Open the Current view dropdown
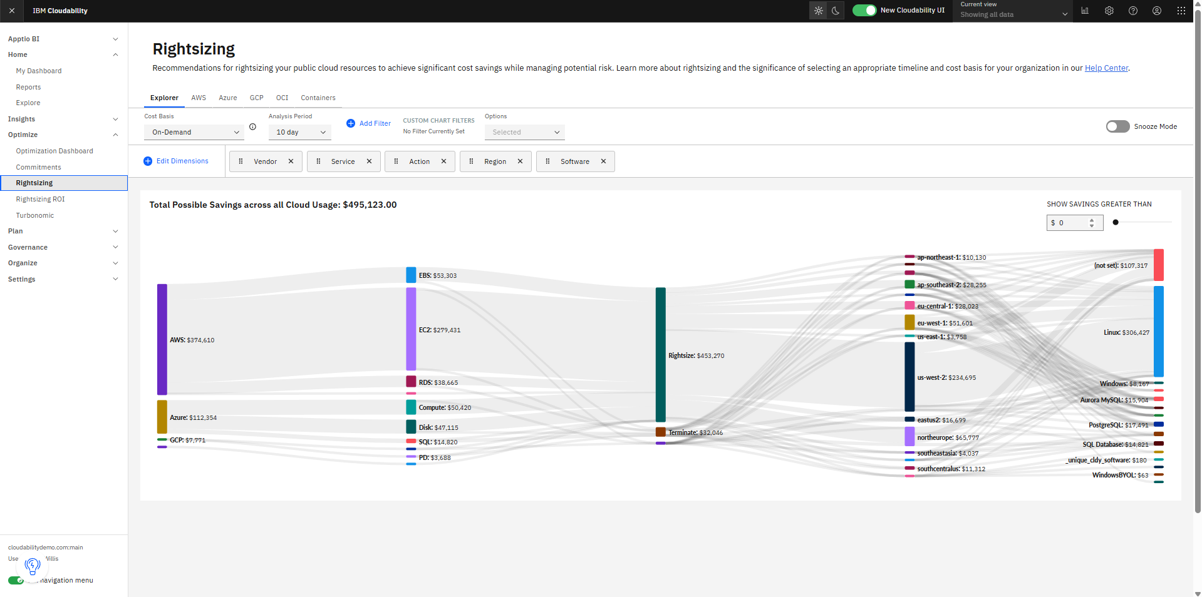The width and height of the screenshot is (1202, 597). (x=1013, y=11)
